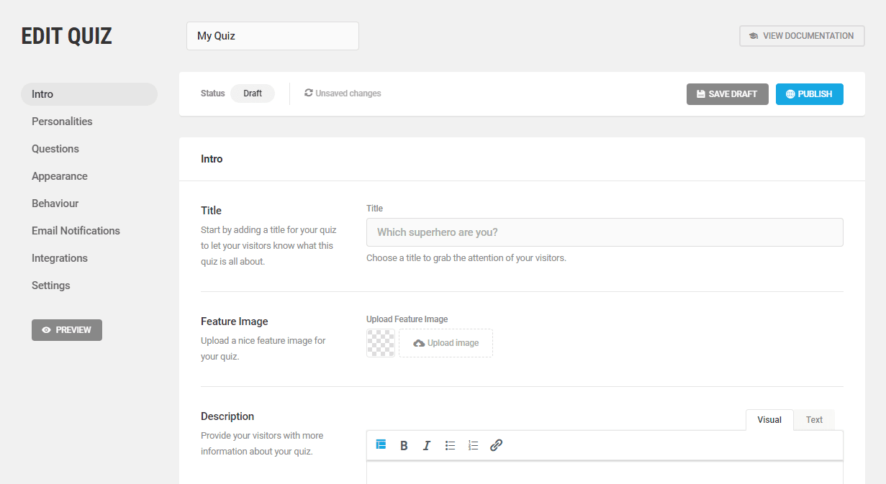Insert a numbered list in the description

[x=473, y=445]
